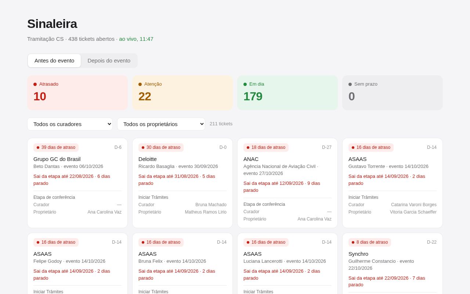Select the ASAAS ticket for Felipe Godoy

[77, 263]
